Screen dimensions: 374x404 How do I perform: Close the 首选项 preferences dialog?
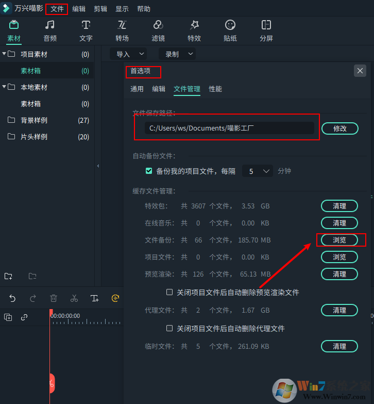(360, 71)
